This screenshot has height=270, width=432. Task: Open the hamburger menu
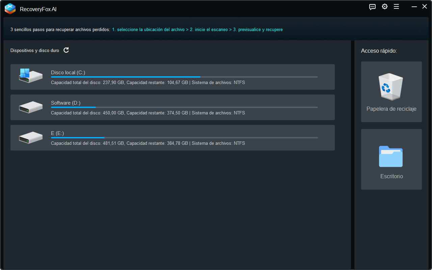(x=396, y=6)
